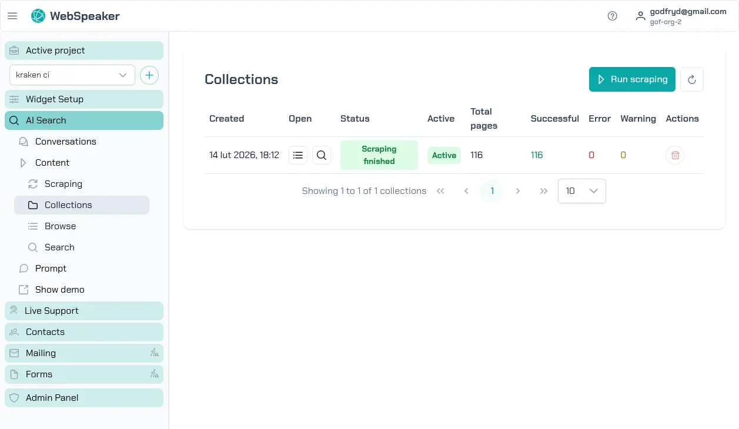Create a new project with the plus icon

[x=149, y=75]
